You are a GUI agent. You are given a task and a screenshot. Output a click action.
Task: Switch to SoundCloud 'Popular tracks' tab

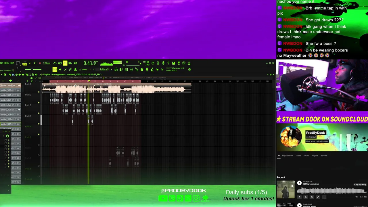point(287,156)
